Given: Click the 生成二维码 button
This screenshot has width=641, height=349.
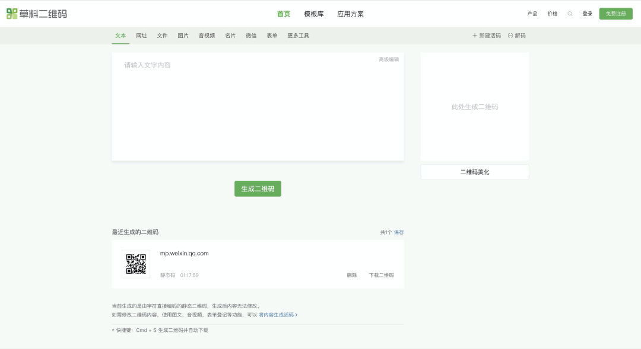Looking at the screenshot, I should [258, 188].
